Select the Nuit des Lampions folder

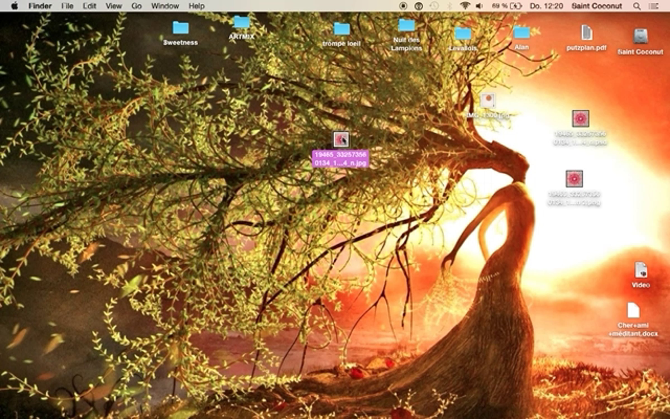click(x=406, y=25)
